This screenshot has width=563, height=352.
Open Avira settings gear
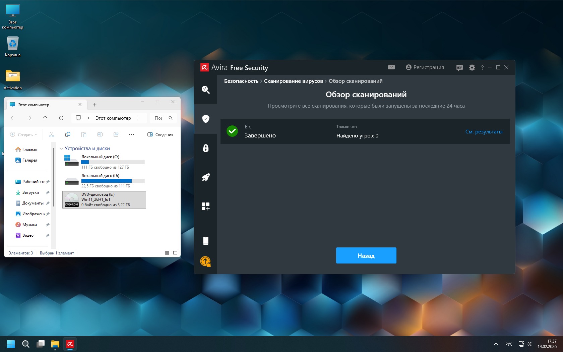point(472,67)
